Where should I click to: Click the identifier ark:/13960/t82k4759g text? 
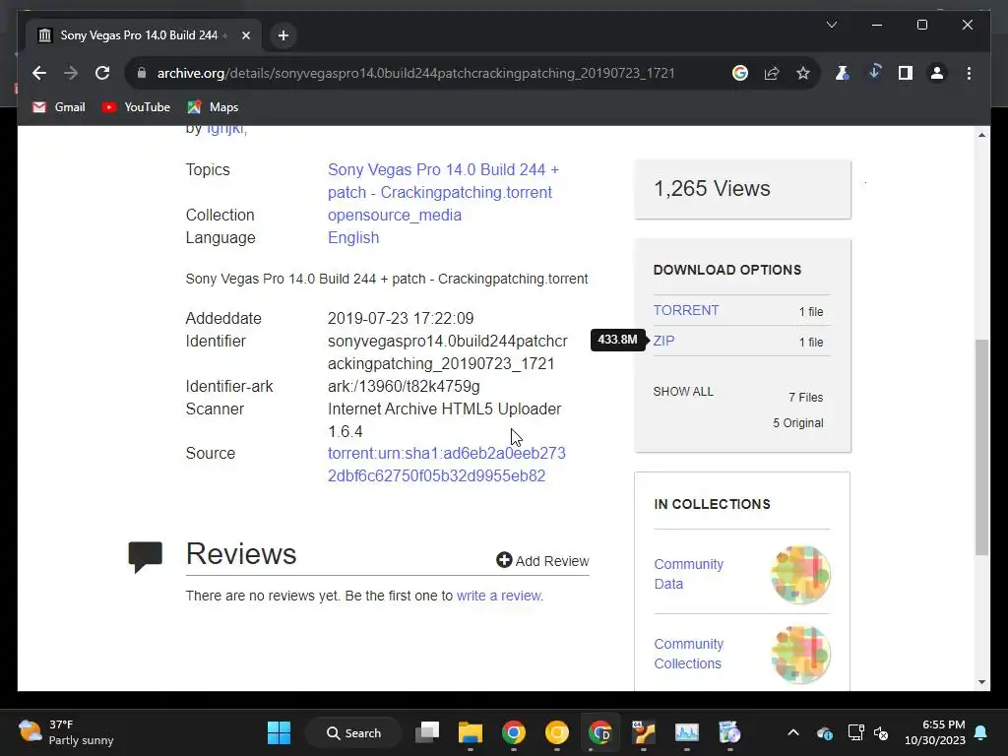404,386
